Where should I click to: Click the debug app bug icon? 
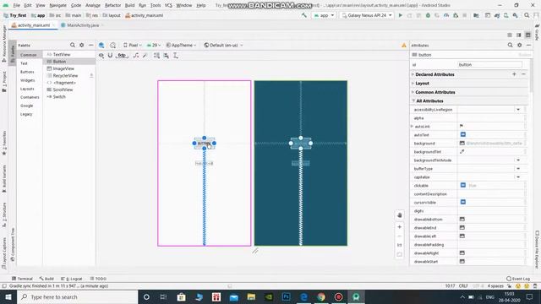(428, 15)
